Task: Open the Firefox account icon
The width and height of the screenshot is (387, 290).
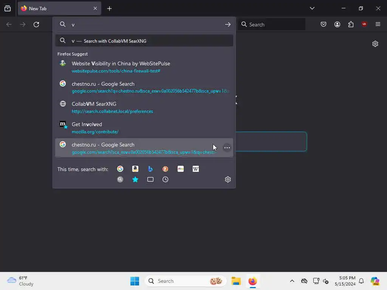Action: tap(337, 24)
